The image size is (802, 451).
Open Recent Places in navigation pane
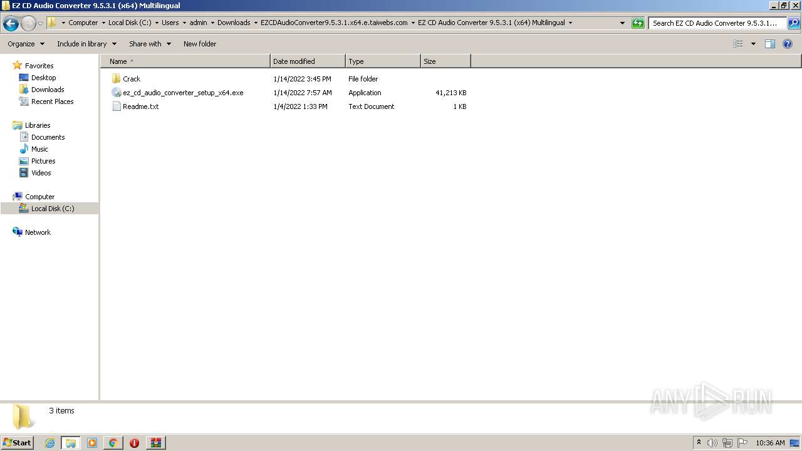(52, 101)
